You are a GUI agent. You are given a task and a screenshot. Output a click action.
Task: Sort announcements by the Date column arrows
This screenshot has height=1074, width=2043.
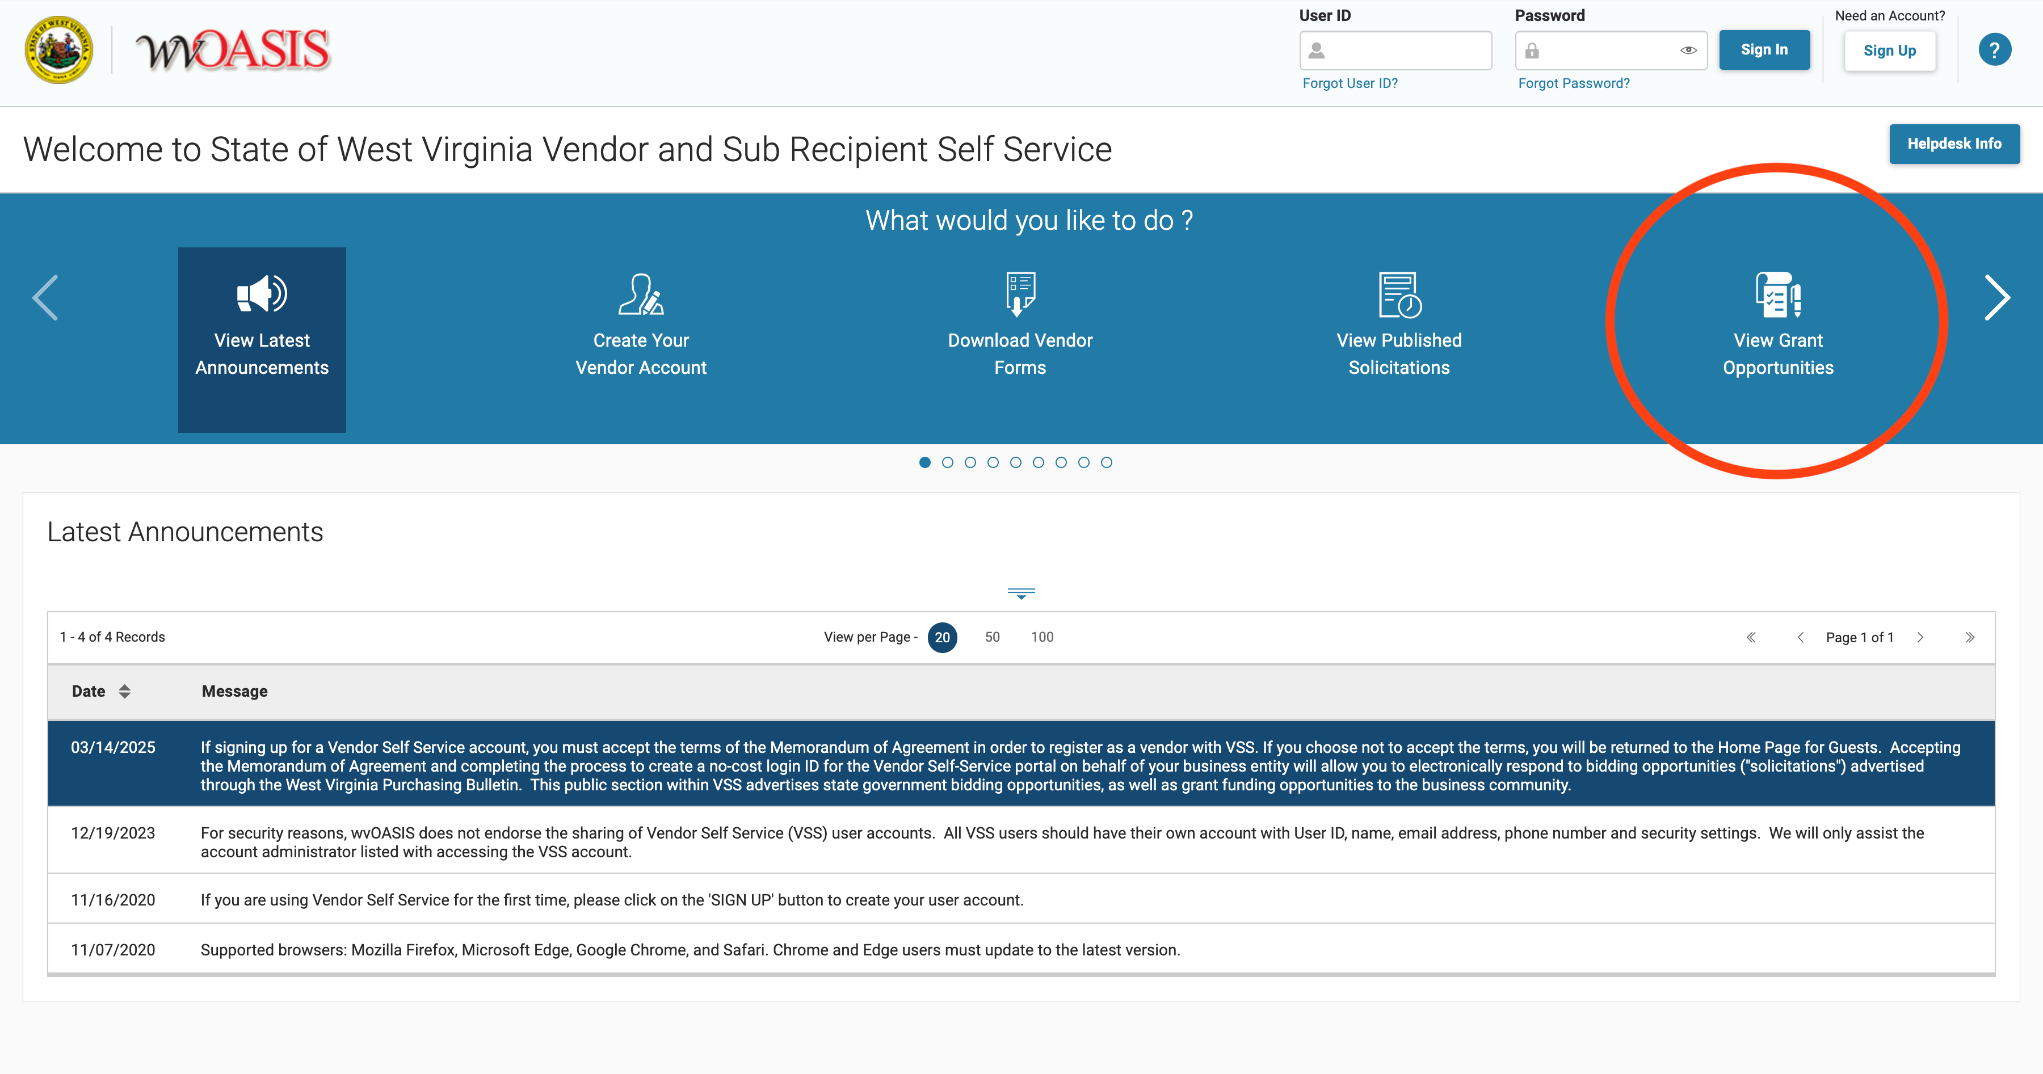[124, 691]
